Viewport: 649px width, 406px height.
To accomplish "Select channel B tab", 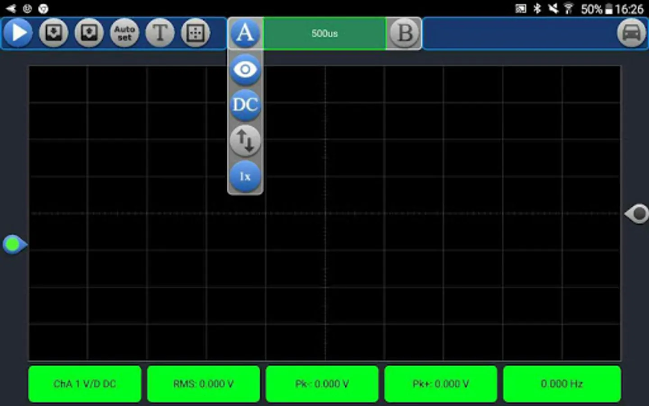I will (x=404, y=33).
